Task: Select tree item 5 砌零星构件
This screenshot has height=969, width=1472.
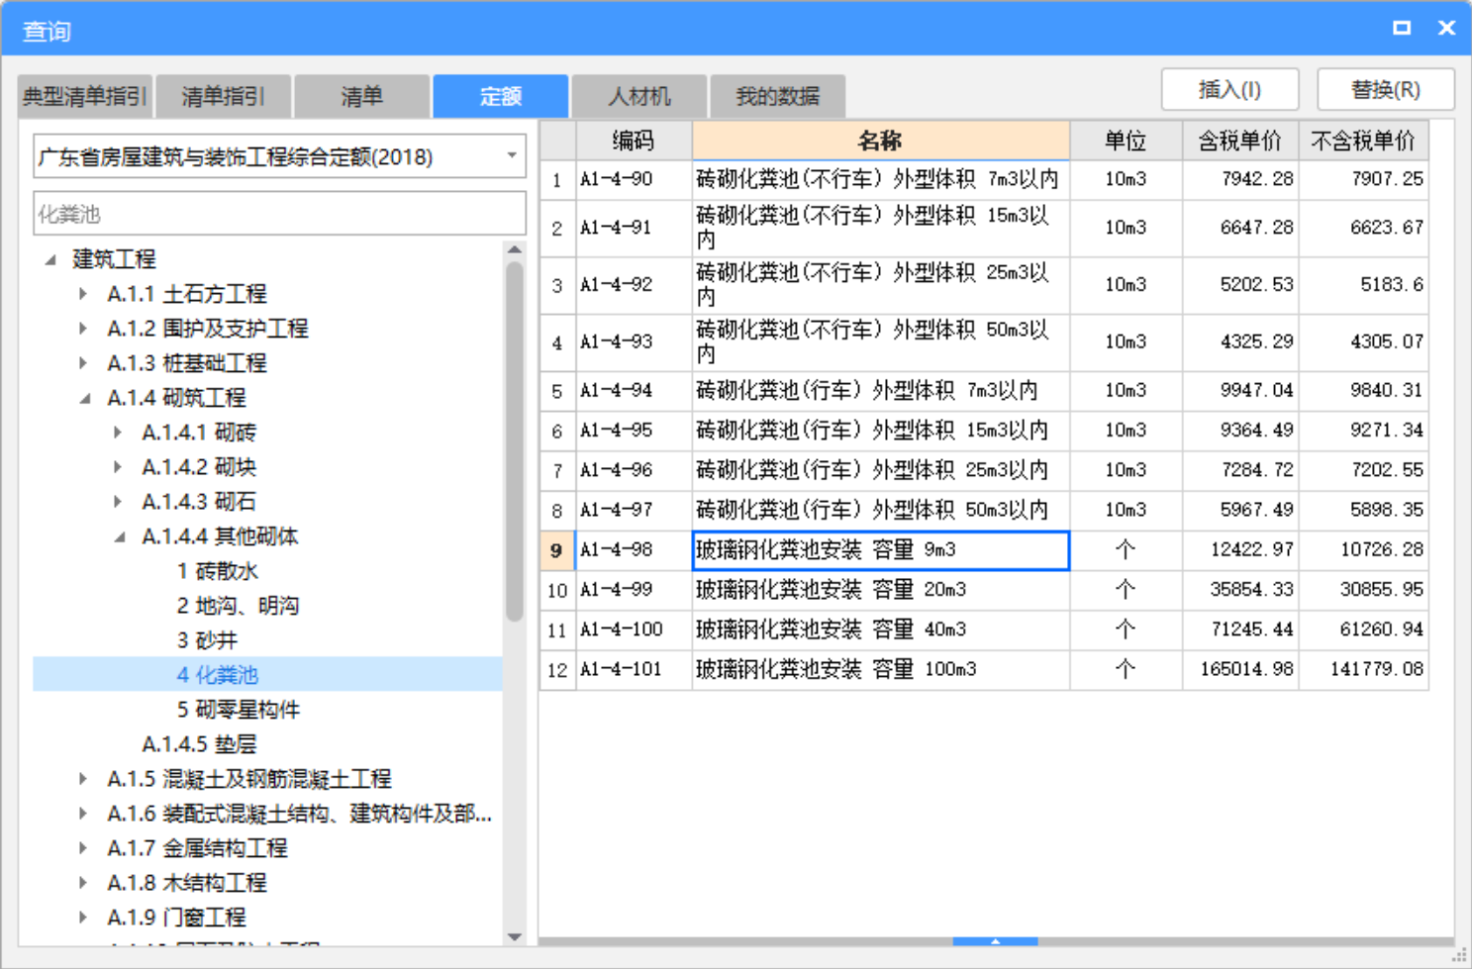Action: pos(239,710)
